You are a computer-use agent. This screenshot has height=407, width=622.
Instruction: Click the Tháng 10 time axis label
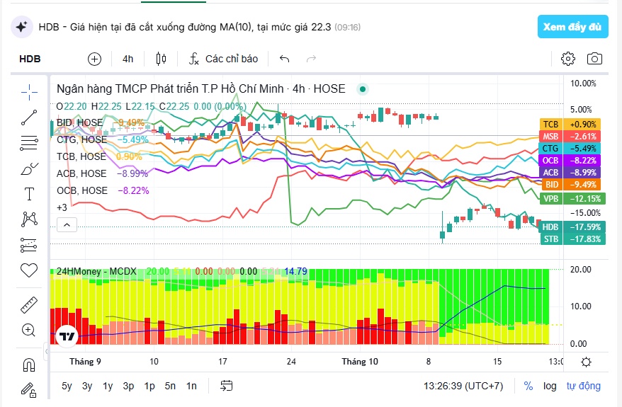coord(360,362)
